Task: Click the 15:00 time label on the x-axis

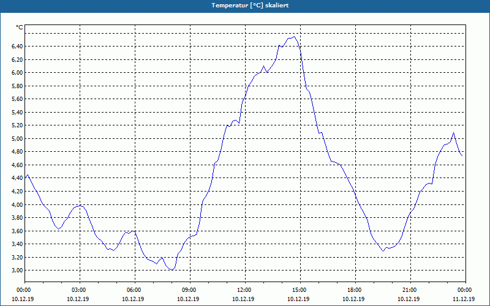Action: 300,290
